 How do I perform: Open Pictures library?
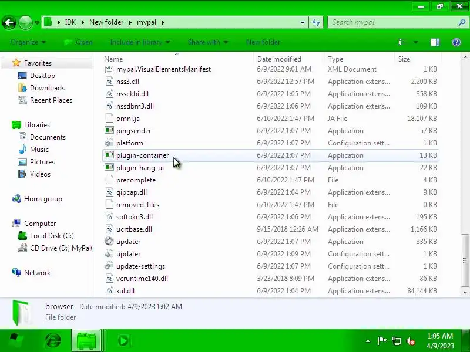click(42, 162)
